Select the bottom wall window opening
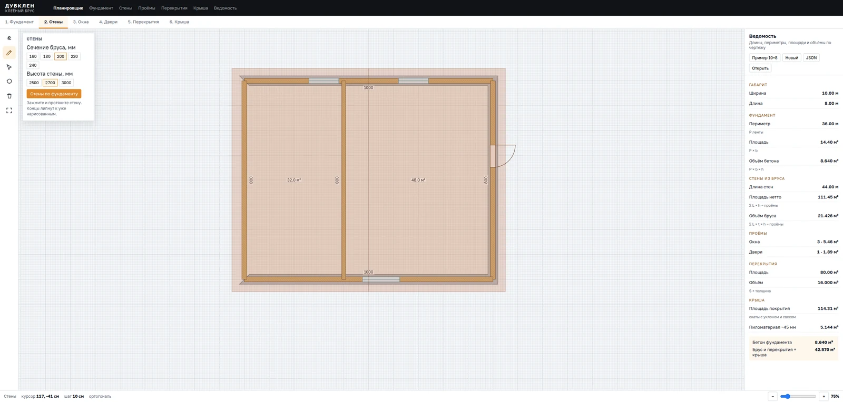843x402 pixels. [381, 279]
